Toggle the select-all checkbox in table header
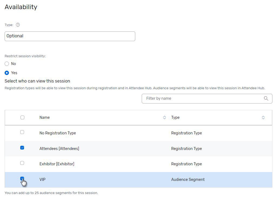 [22, 117]
